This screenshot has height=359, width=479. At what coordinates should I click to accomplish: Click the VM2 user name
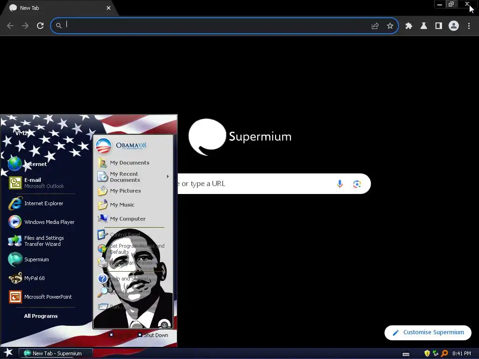coord(22,133)
